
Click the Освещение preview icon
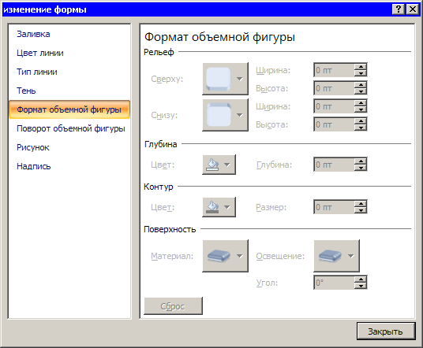tap(330, 256)
